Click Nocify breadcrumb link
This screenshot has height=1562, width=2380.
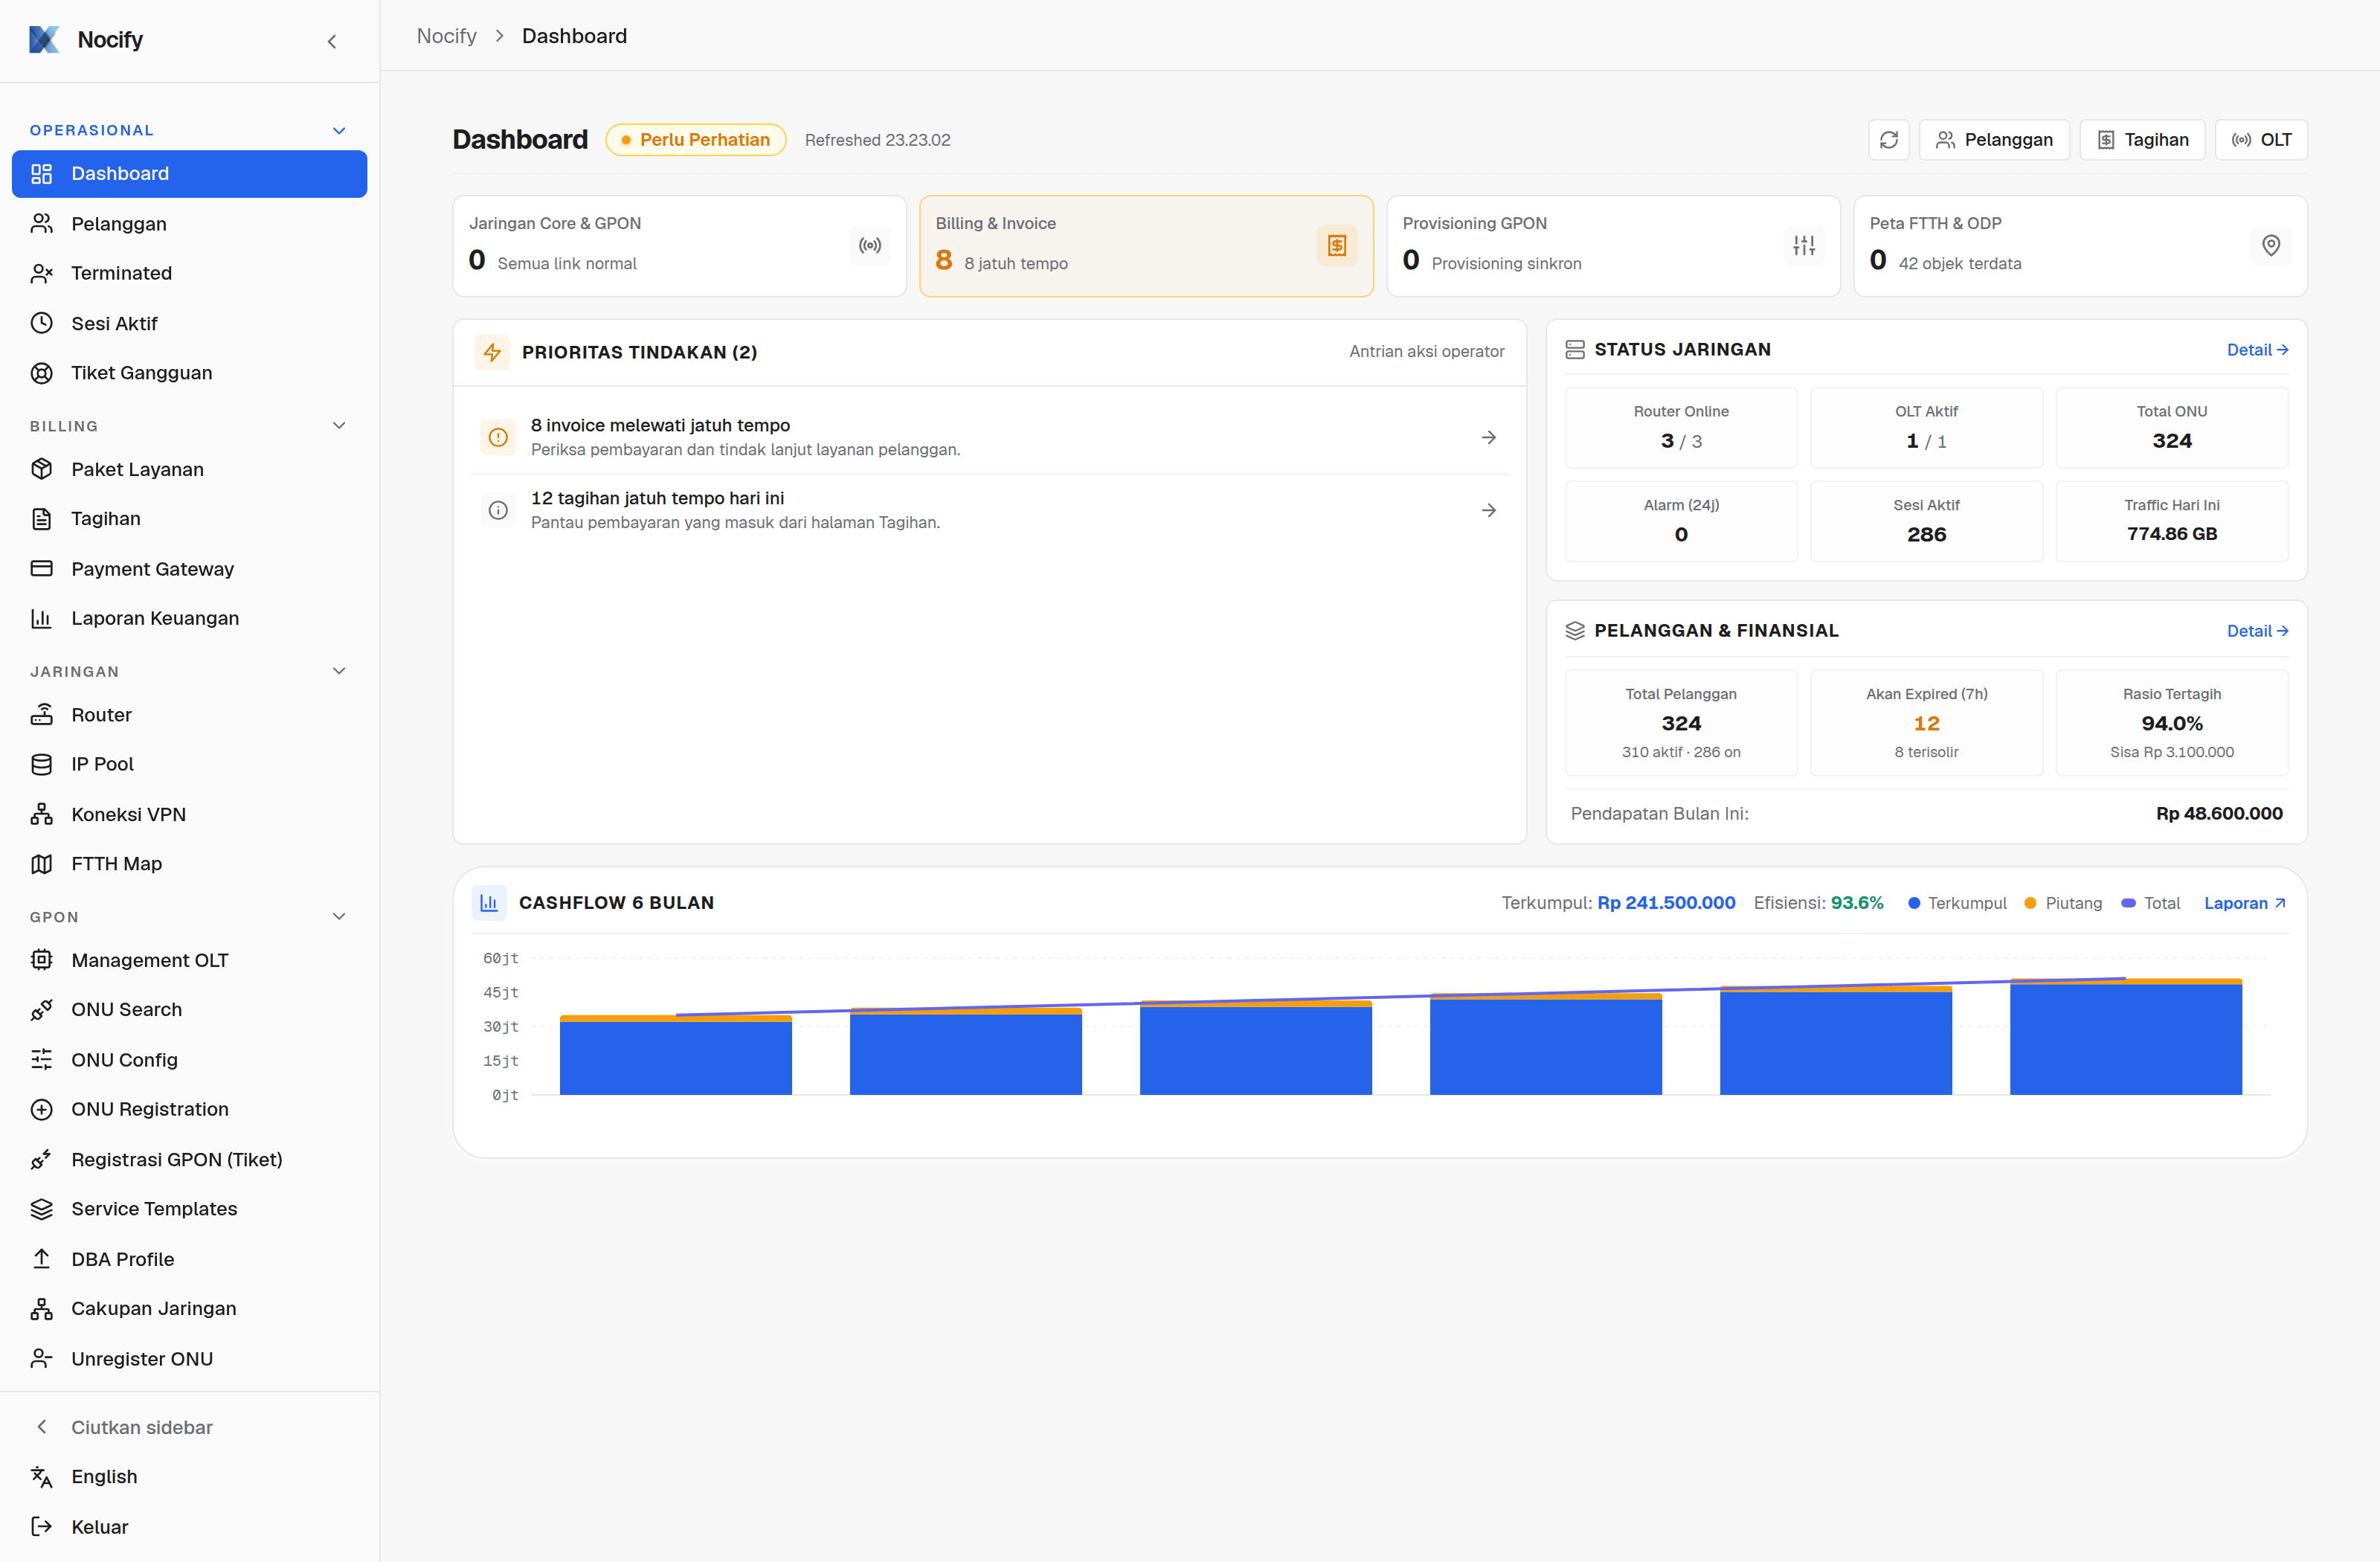[446, 36]
